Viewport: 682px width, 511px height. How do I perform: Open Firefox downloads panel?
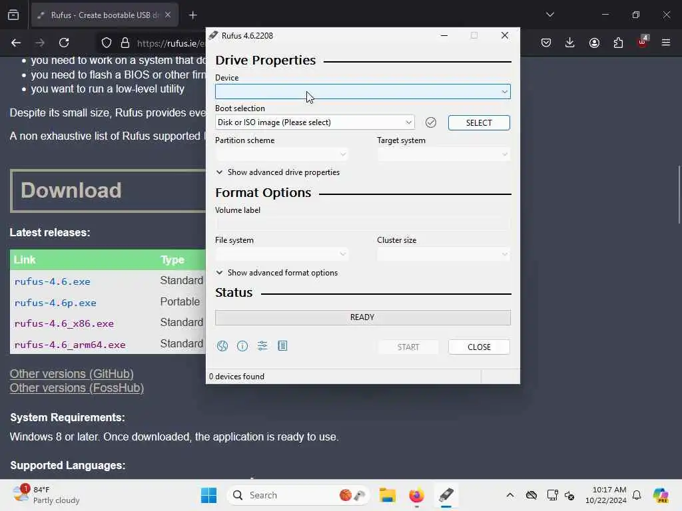coord(570,43)
